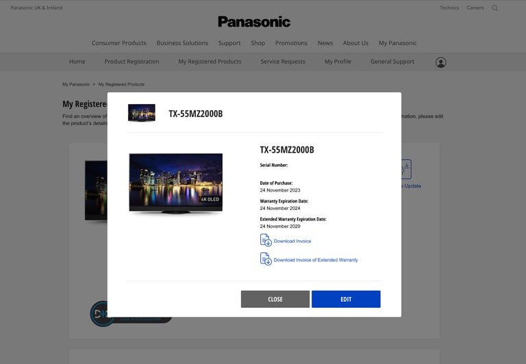Click the Update link behind the dialog
526x364 pixels.
click(412, 186)
